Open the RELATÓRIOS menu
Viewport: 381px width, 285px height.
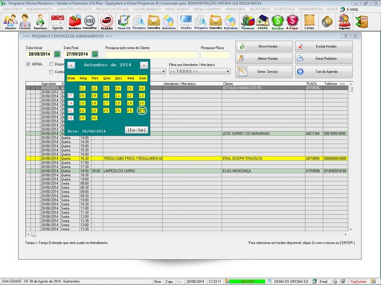(x=260, y=9)
